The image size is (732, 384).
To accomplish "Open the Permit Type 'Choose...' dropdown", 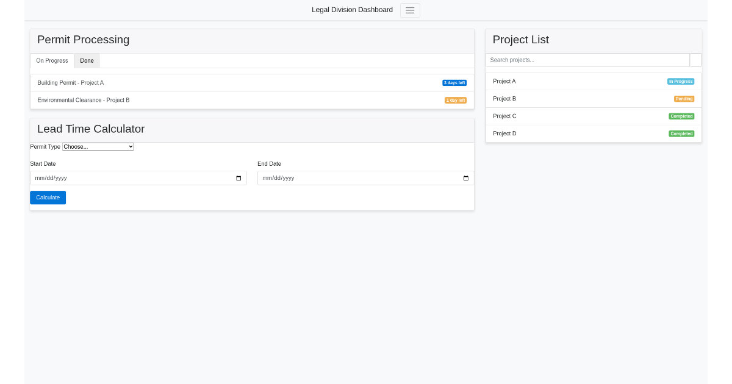I will pyautogui.click(x=98, y=146).
